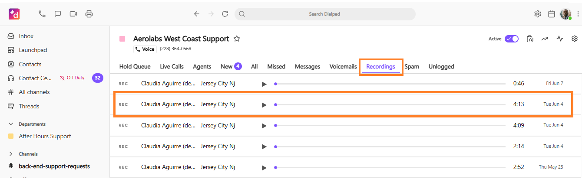
Task: Switch to the Spam tab
Action: pos(412,66)
